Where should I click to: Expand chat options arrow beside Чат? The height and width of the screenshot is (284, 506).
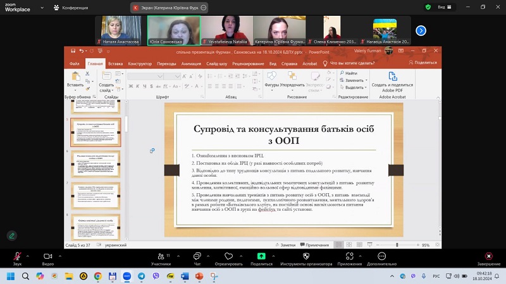tap(208, 256)
